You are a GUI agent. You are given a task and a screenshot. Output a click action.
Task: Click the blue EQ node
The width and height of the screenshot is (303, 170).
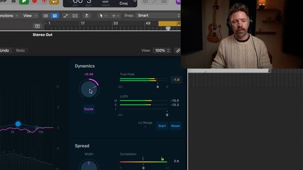coord(18,124)
